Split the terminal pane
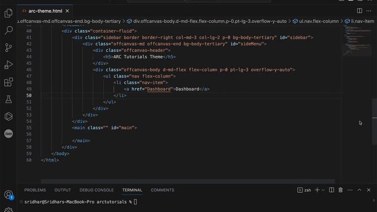377x212 pixels. tap(332, 190)
